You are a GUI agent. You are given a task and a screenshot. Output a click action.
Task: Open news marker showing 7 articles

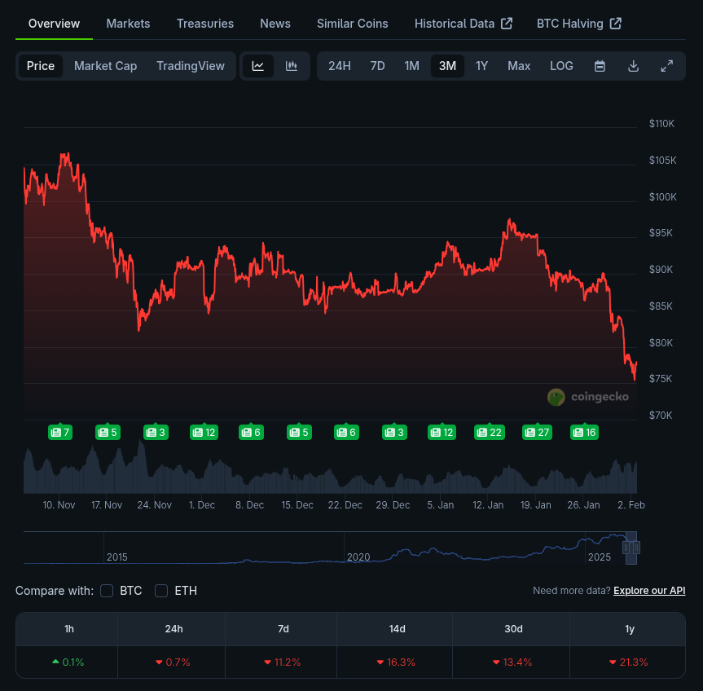click(60, 432)
